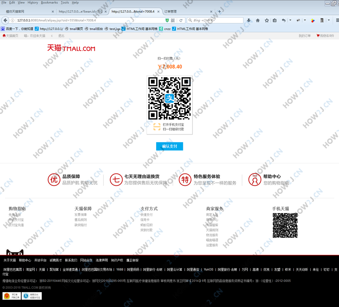The width and height of the screenshot is (339, 307).
Task: Click the Bing search magnifier icon
Action: tap(190, 20)
